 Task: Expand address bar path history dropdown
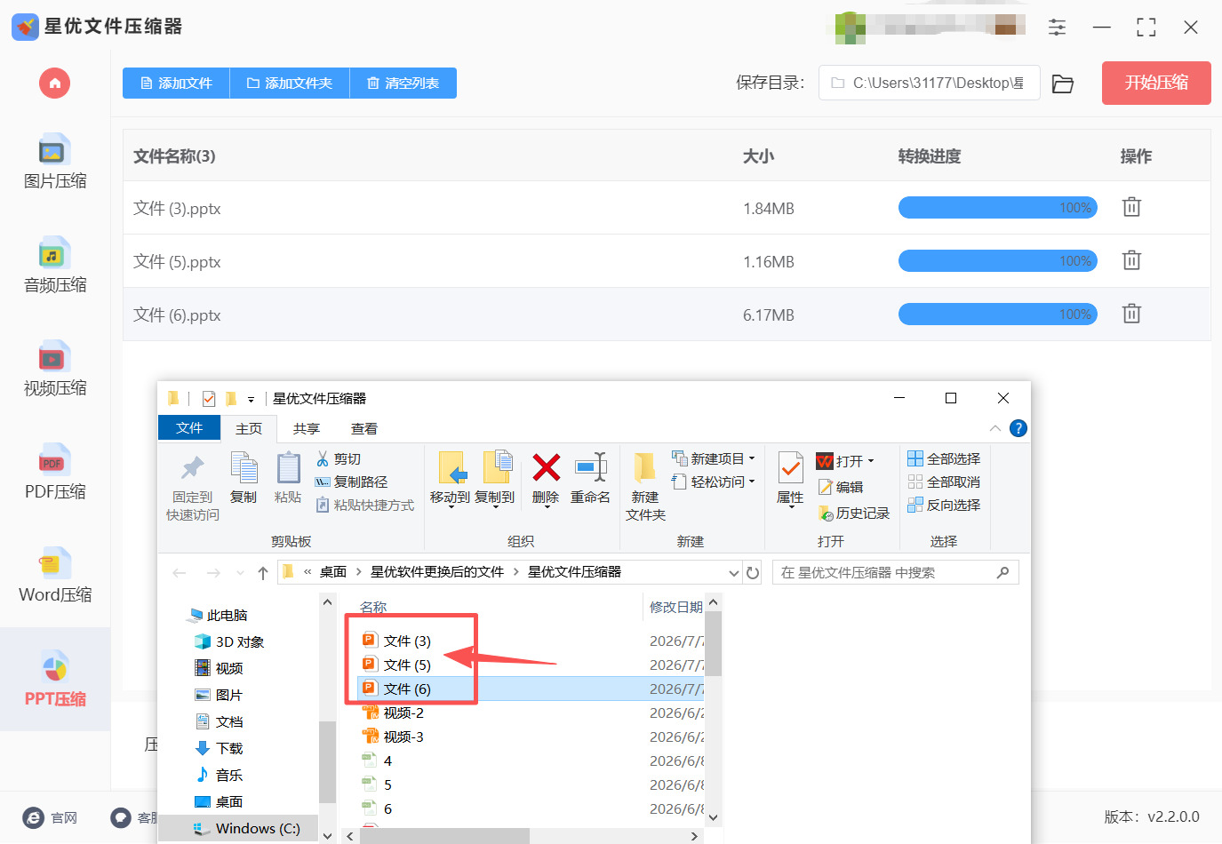coord(734,573)
